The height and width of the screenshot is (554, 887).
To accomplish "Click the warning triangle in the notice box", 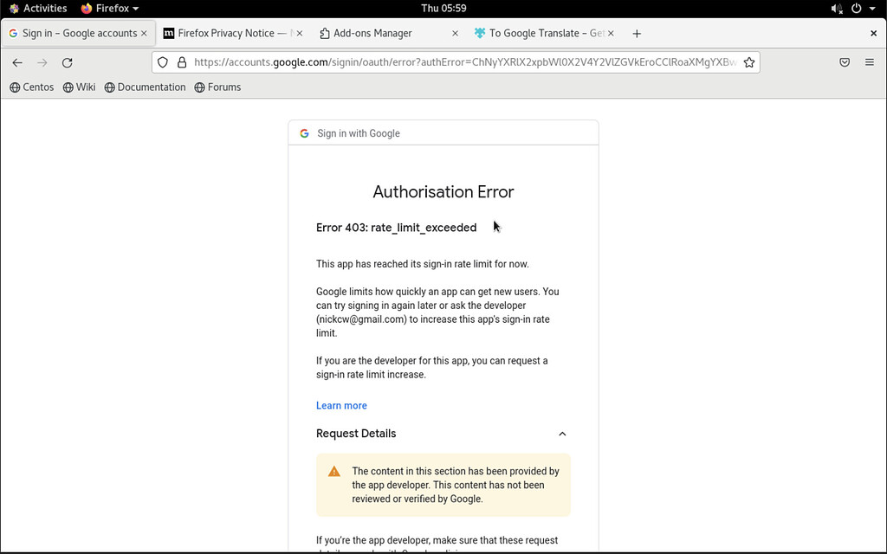I will pos(333,471).
